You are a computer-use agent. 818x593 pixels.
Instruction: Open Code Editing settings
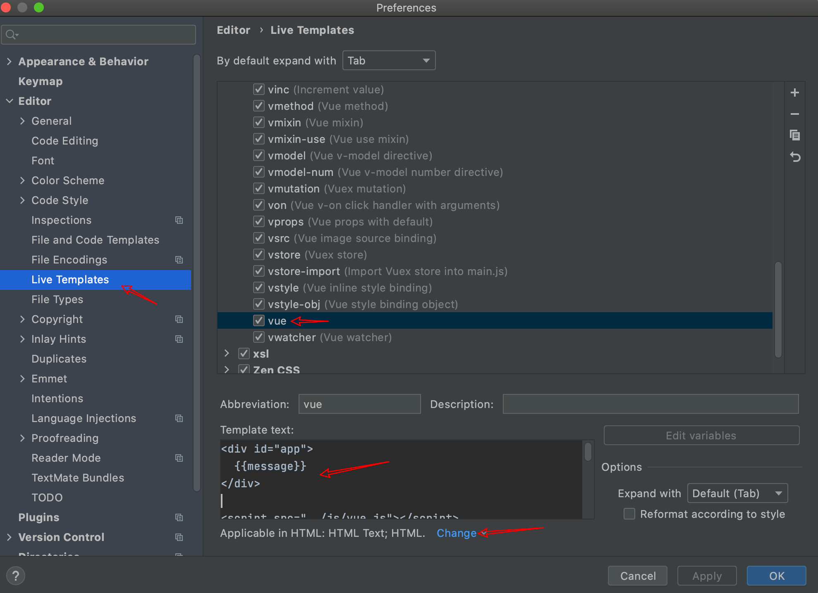65,141
